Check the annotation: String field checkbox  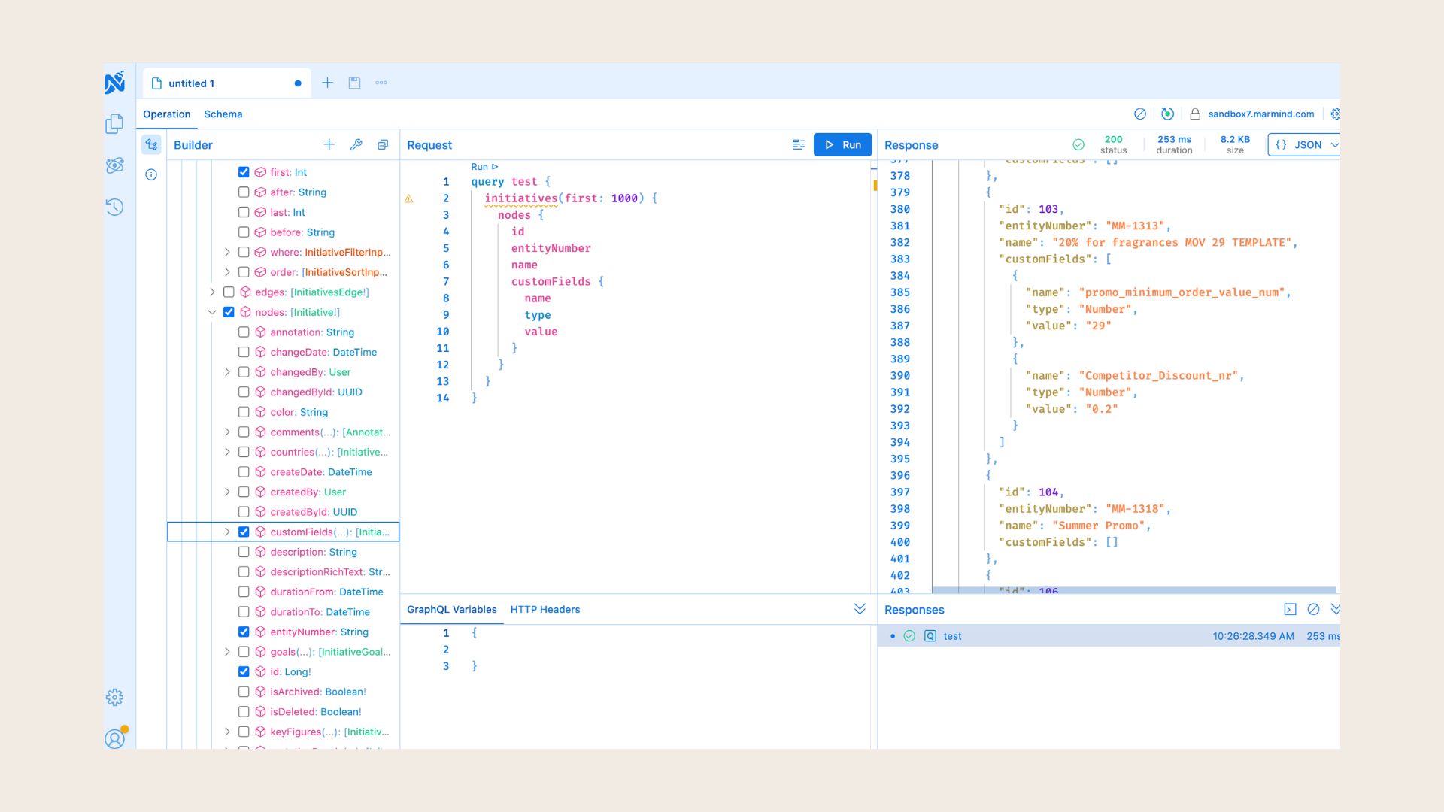pyautogui.click(x=244, y=332)
